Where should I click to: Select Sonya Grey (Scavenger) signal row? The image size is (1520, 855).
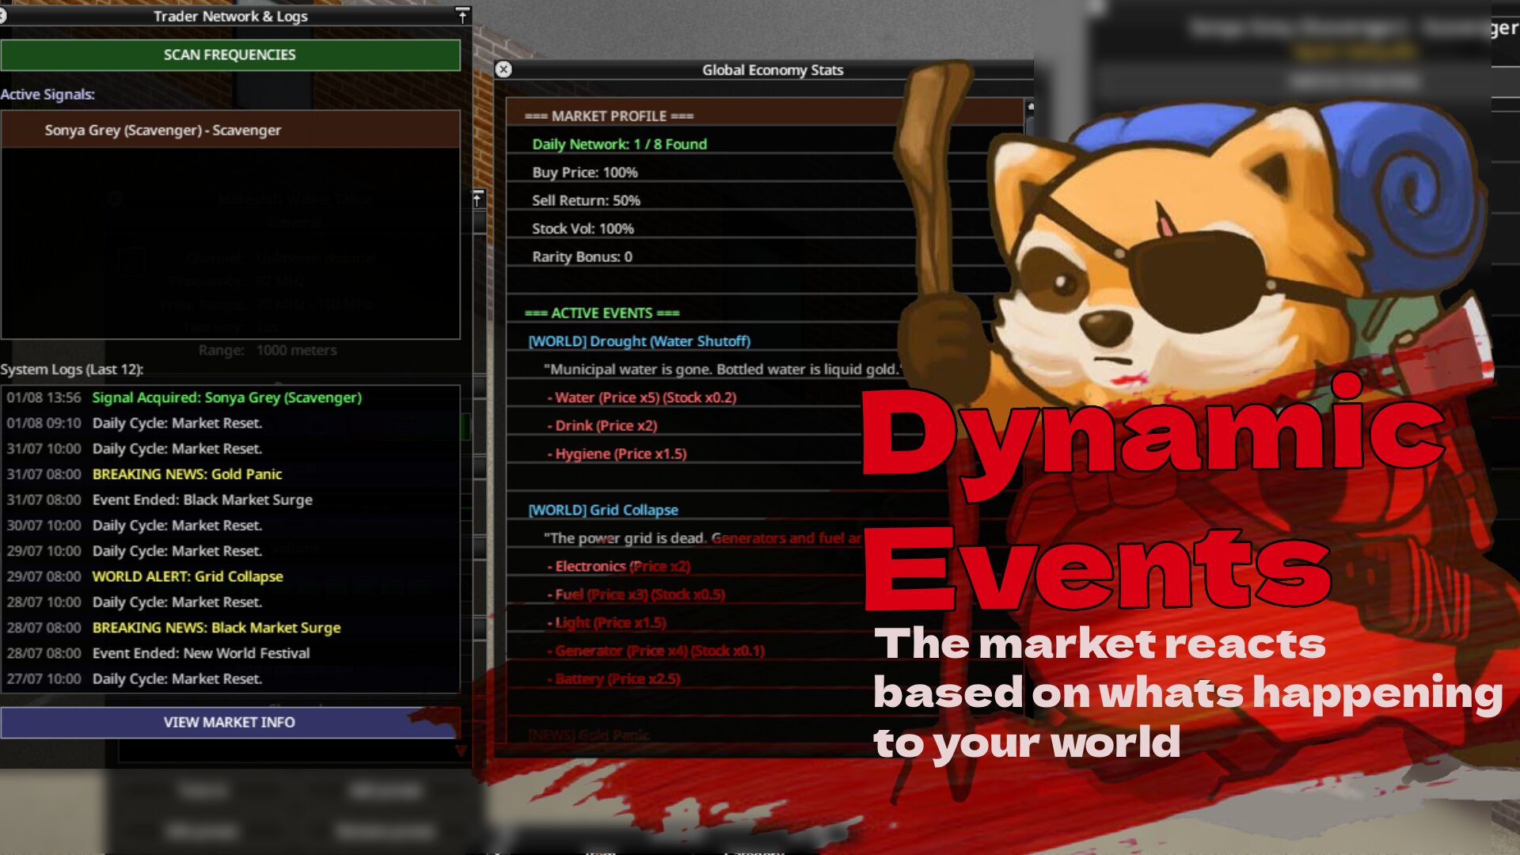[230, 130]
